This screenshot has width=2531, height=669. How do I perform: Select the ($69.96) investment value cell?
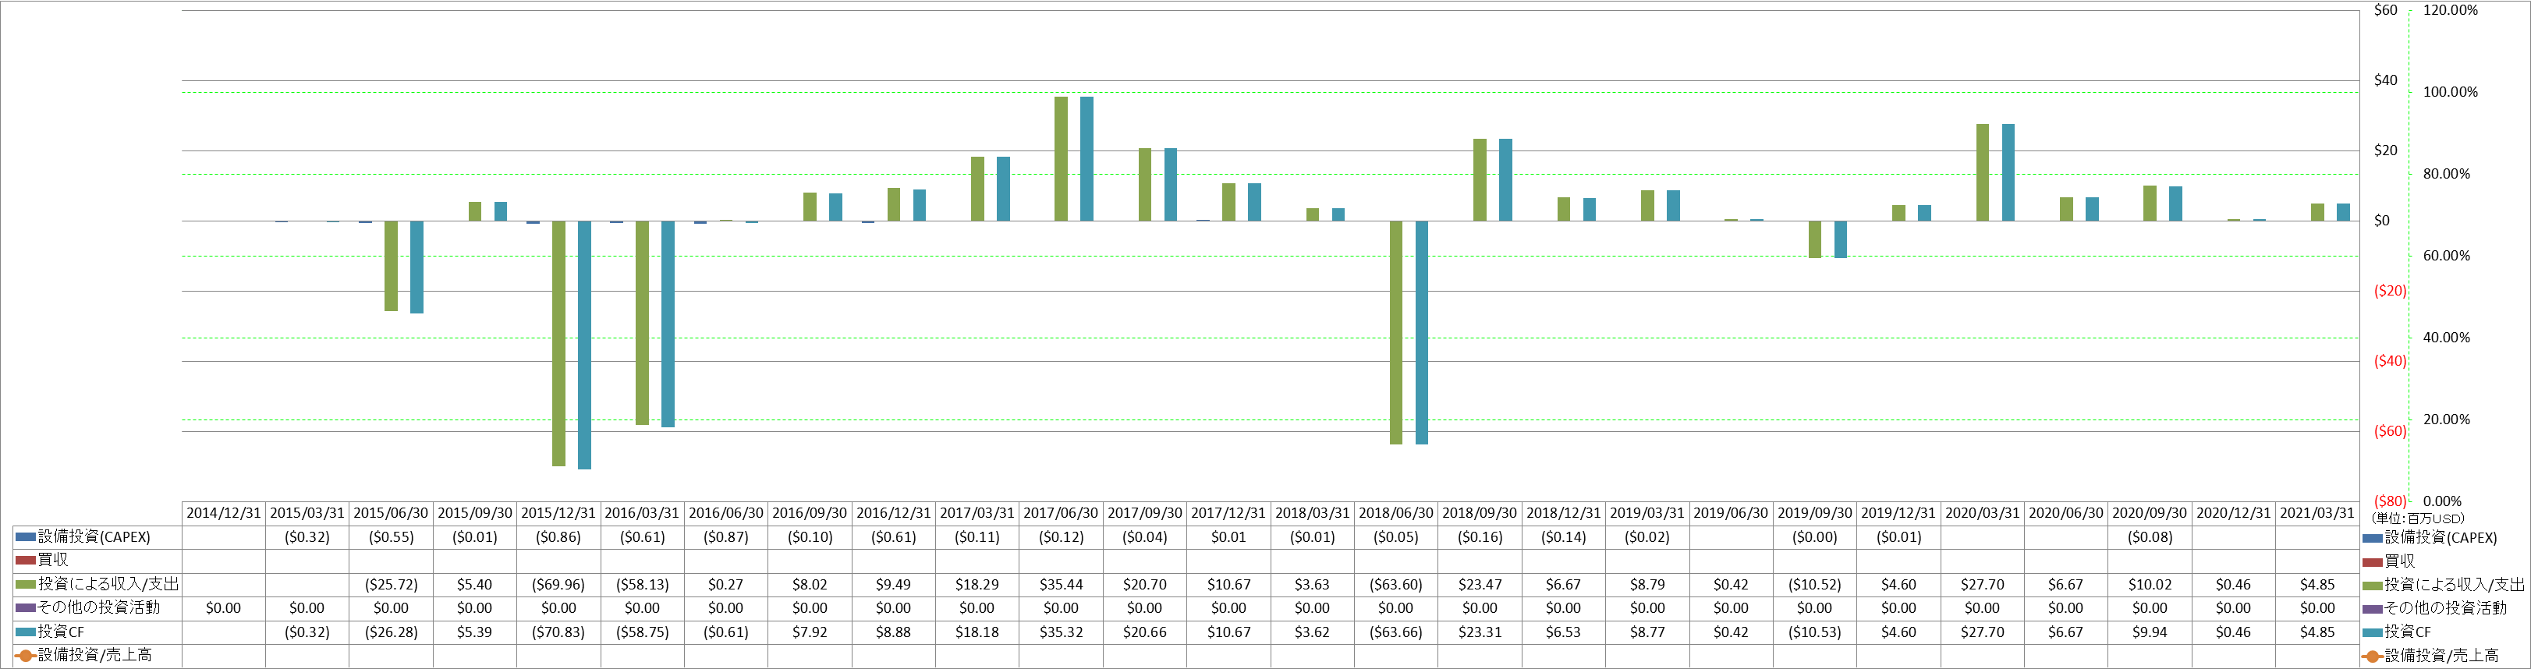tap(558, 585)
